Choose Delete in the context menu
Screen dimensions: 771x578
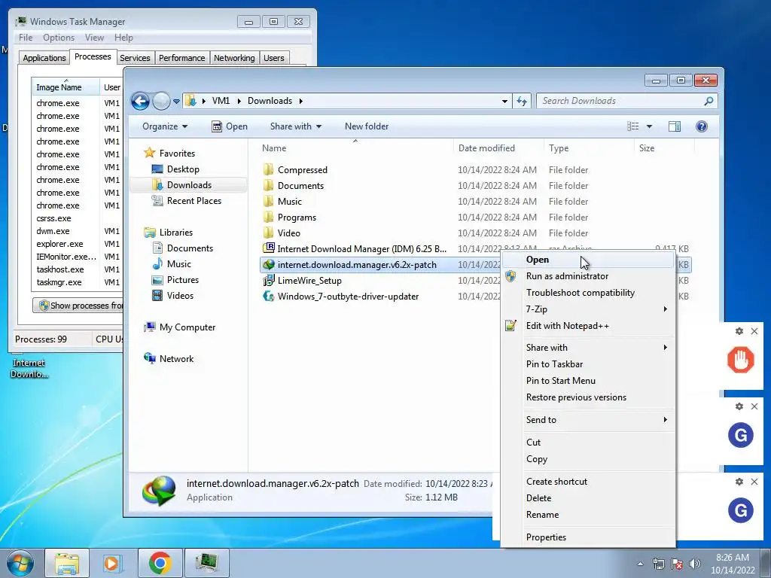pyautogui.click(x=589, y=498)
